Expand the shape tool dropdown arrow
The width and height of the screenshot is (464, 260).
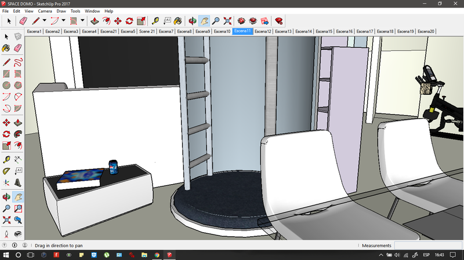83,21
